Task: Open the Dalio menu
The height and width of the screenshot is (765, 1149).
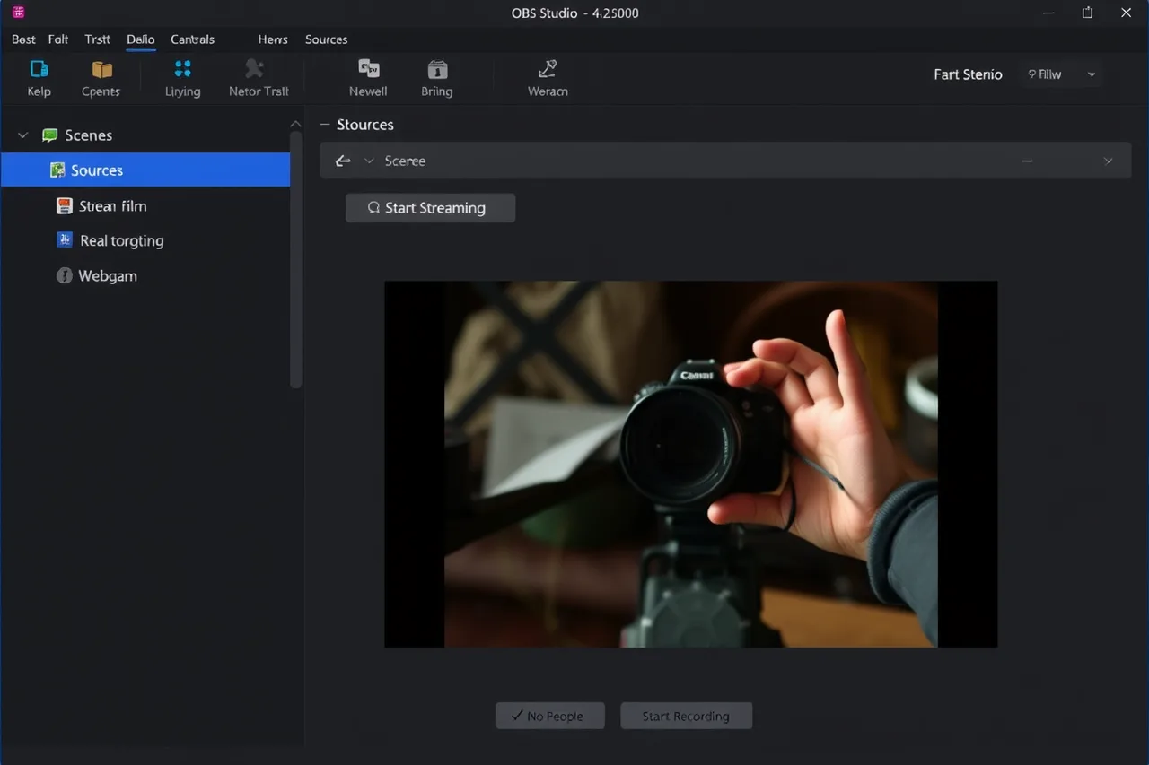Action: pyautogui.click(x=141, y=39)
